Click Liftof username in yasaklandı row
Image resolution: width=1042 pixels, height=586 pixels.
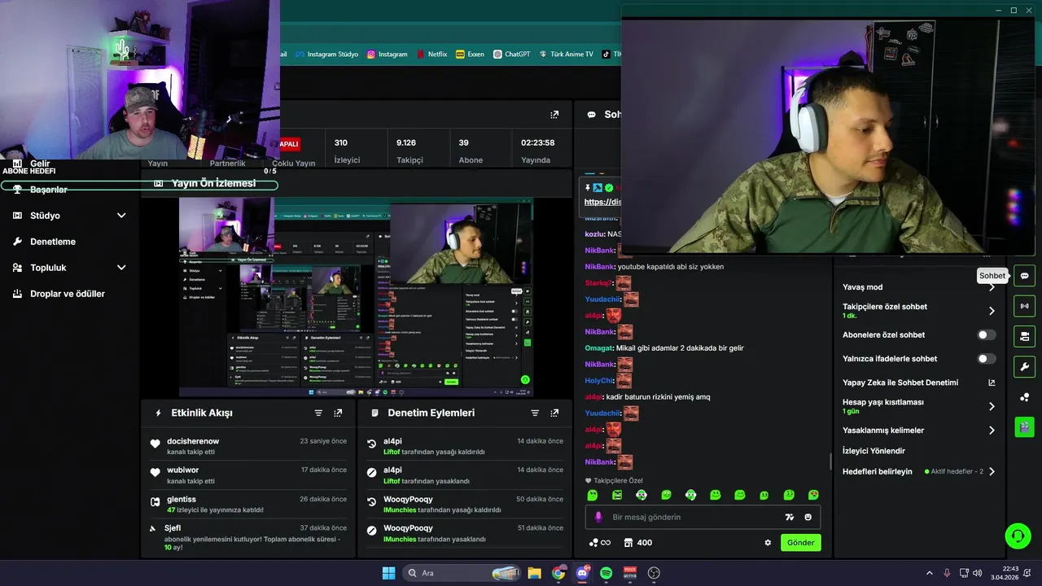click(x=392, y=481)
